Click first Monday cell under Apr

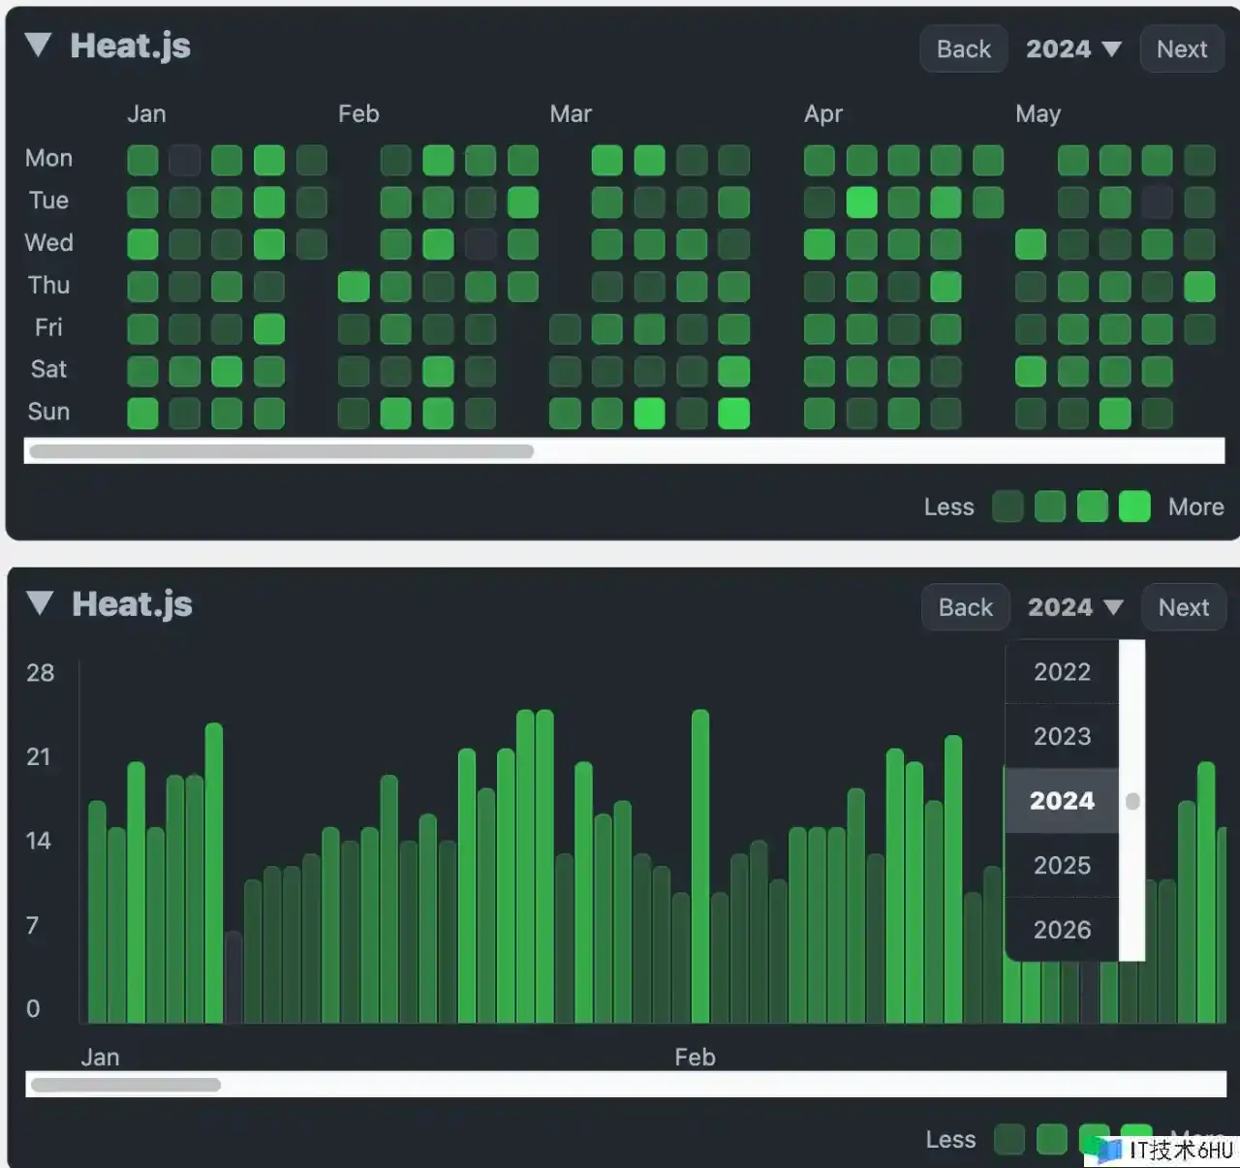tap(820, 160)
